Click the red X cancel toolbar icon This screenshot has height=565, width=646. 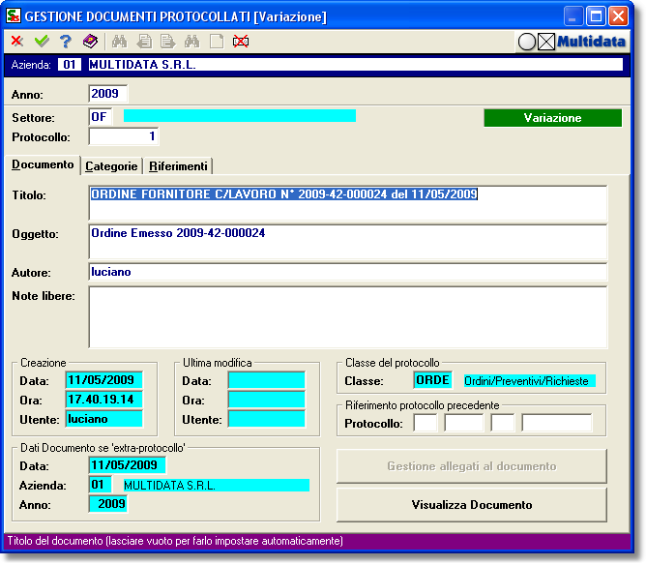click(16, 42)
